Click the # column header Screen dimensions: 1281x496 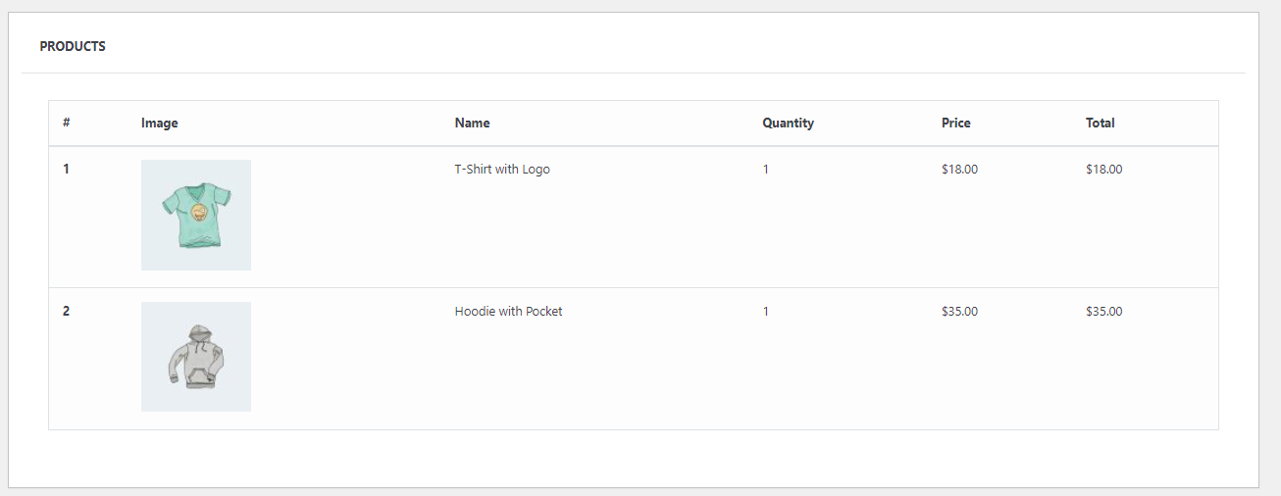(67, 124)
